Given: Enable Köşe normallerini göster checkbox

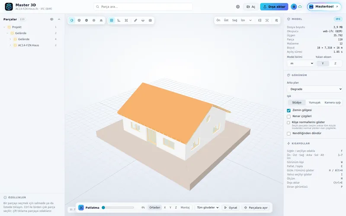Looking at the screenshot, I should [x=288, y=123].
